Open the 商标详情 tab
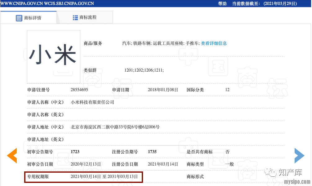Image resolution: width=312 pixels, height=186 pixels. pos(29,18)
